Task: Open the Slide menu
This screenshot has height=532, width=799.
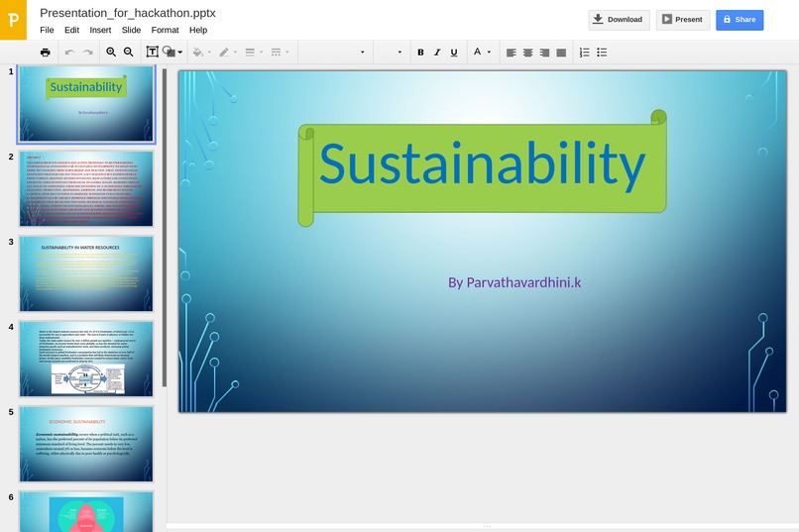Action: coord(131,30)
